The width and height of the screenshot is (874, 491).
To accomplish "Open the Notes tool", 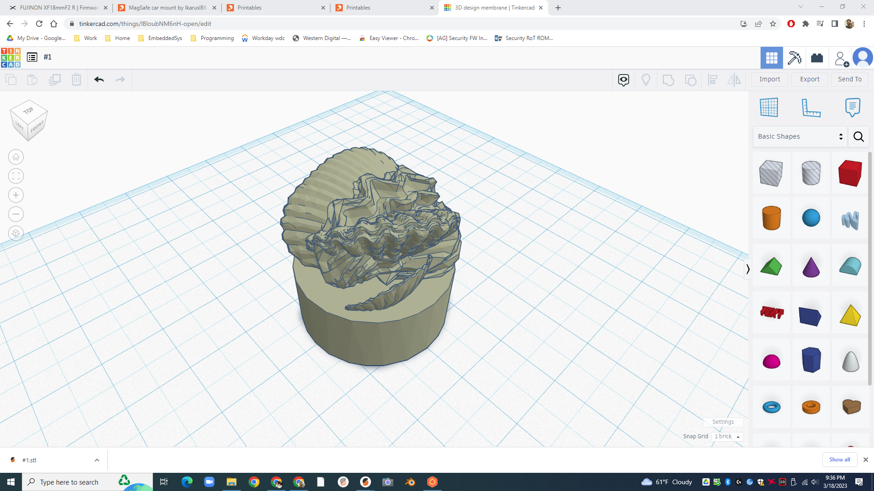I will coord(853,107).
